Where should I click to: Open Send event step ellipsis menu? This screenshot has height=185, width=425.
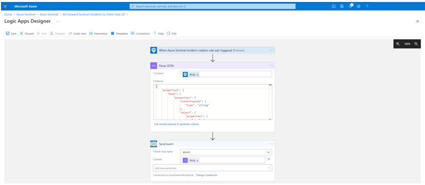(271, 144)
